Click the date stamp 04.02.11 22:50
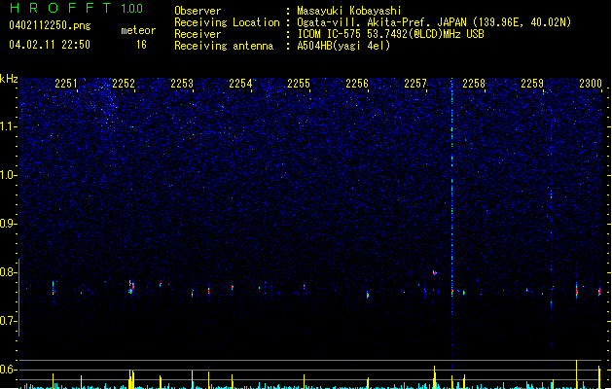Image resolution: width=612 pixels, height=389 pixels. click(50, 45)
